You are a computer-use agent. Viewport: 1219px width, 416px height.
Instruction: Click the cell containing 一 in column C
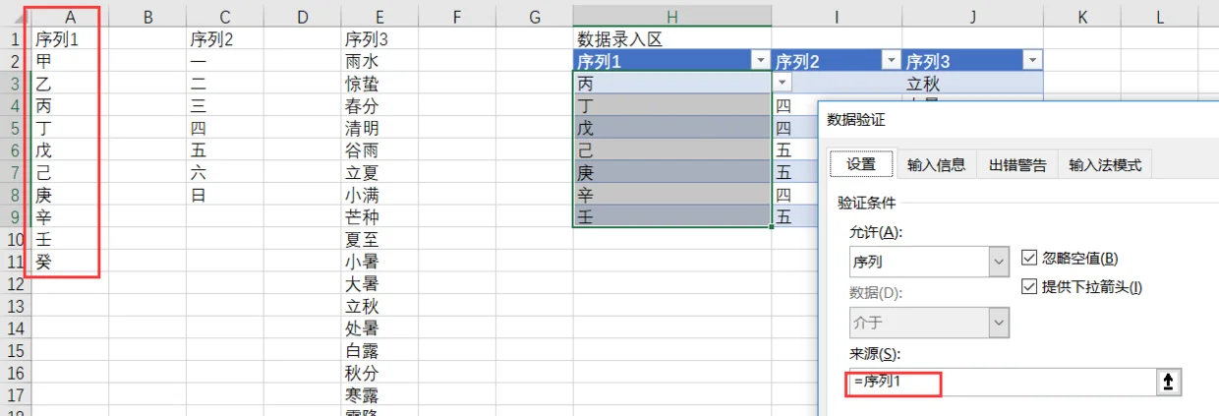pyautogui.click(x=225, y=61)
